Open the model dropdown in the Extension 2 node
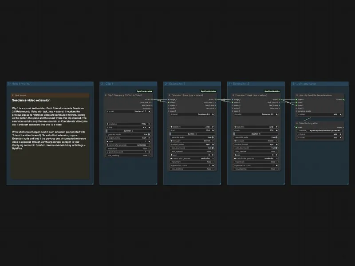 256,114
